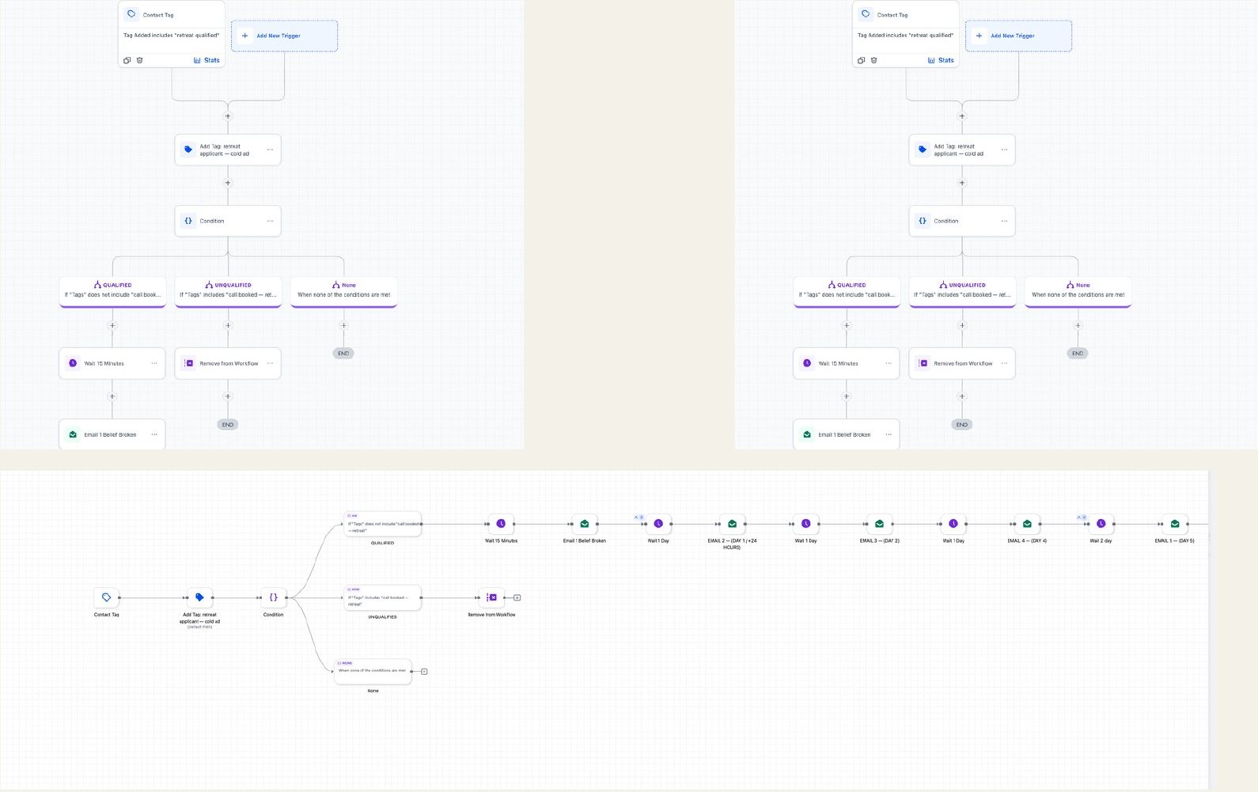The width and height of the screenshot is (1258, 792).
Task: Delete the Contact Tag trigger in left canvas
Action: pos(139,60)
